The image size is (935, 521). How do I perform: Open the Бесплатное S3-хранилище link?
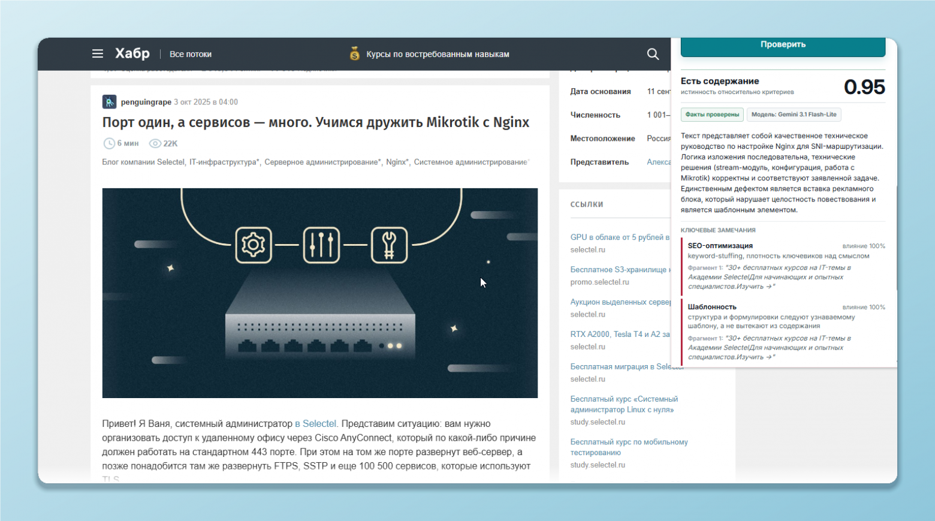620,270
